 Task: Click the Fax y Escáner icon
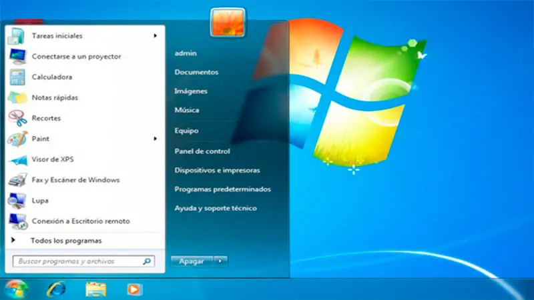pos(17,180)
